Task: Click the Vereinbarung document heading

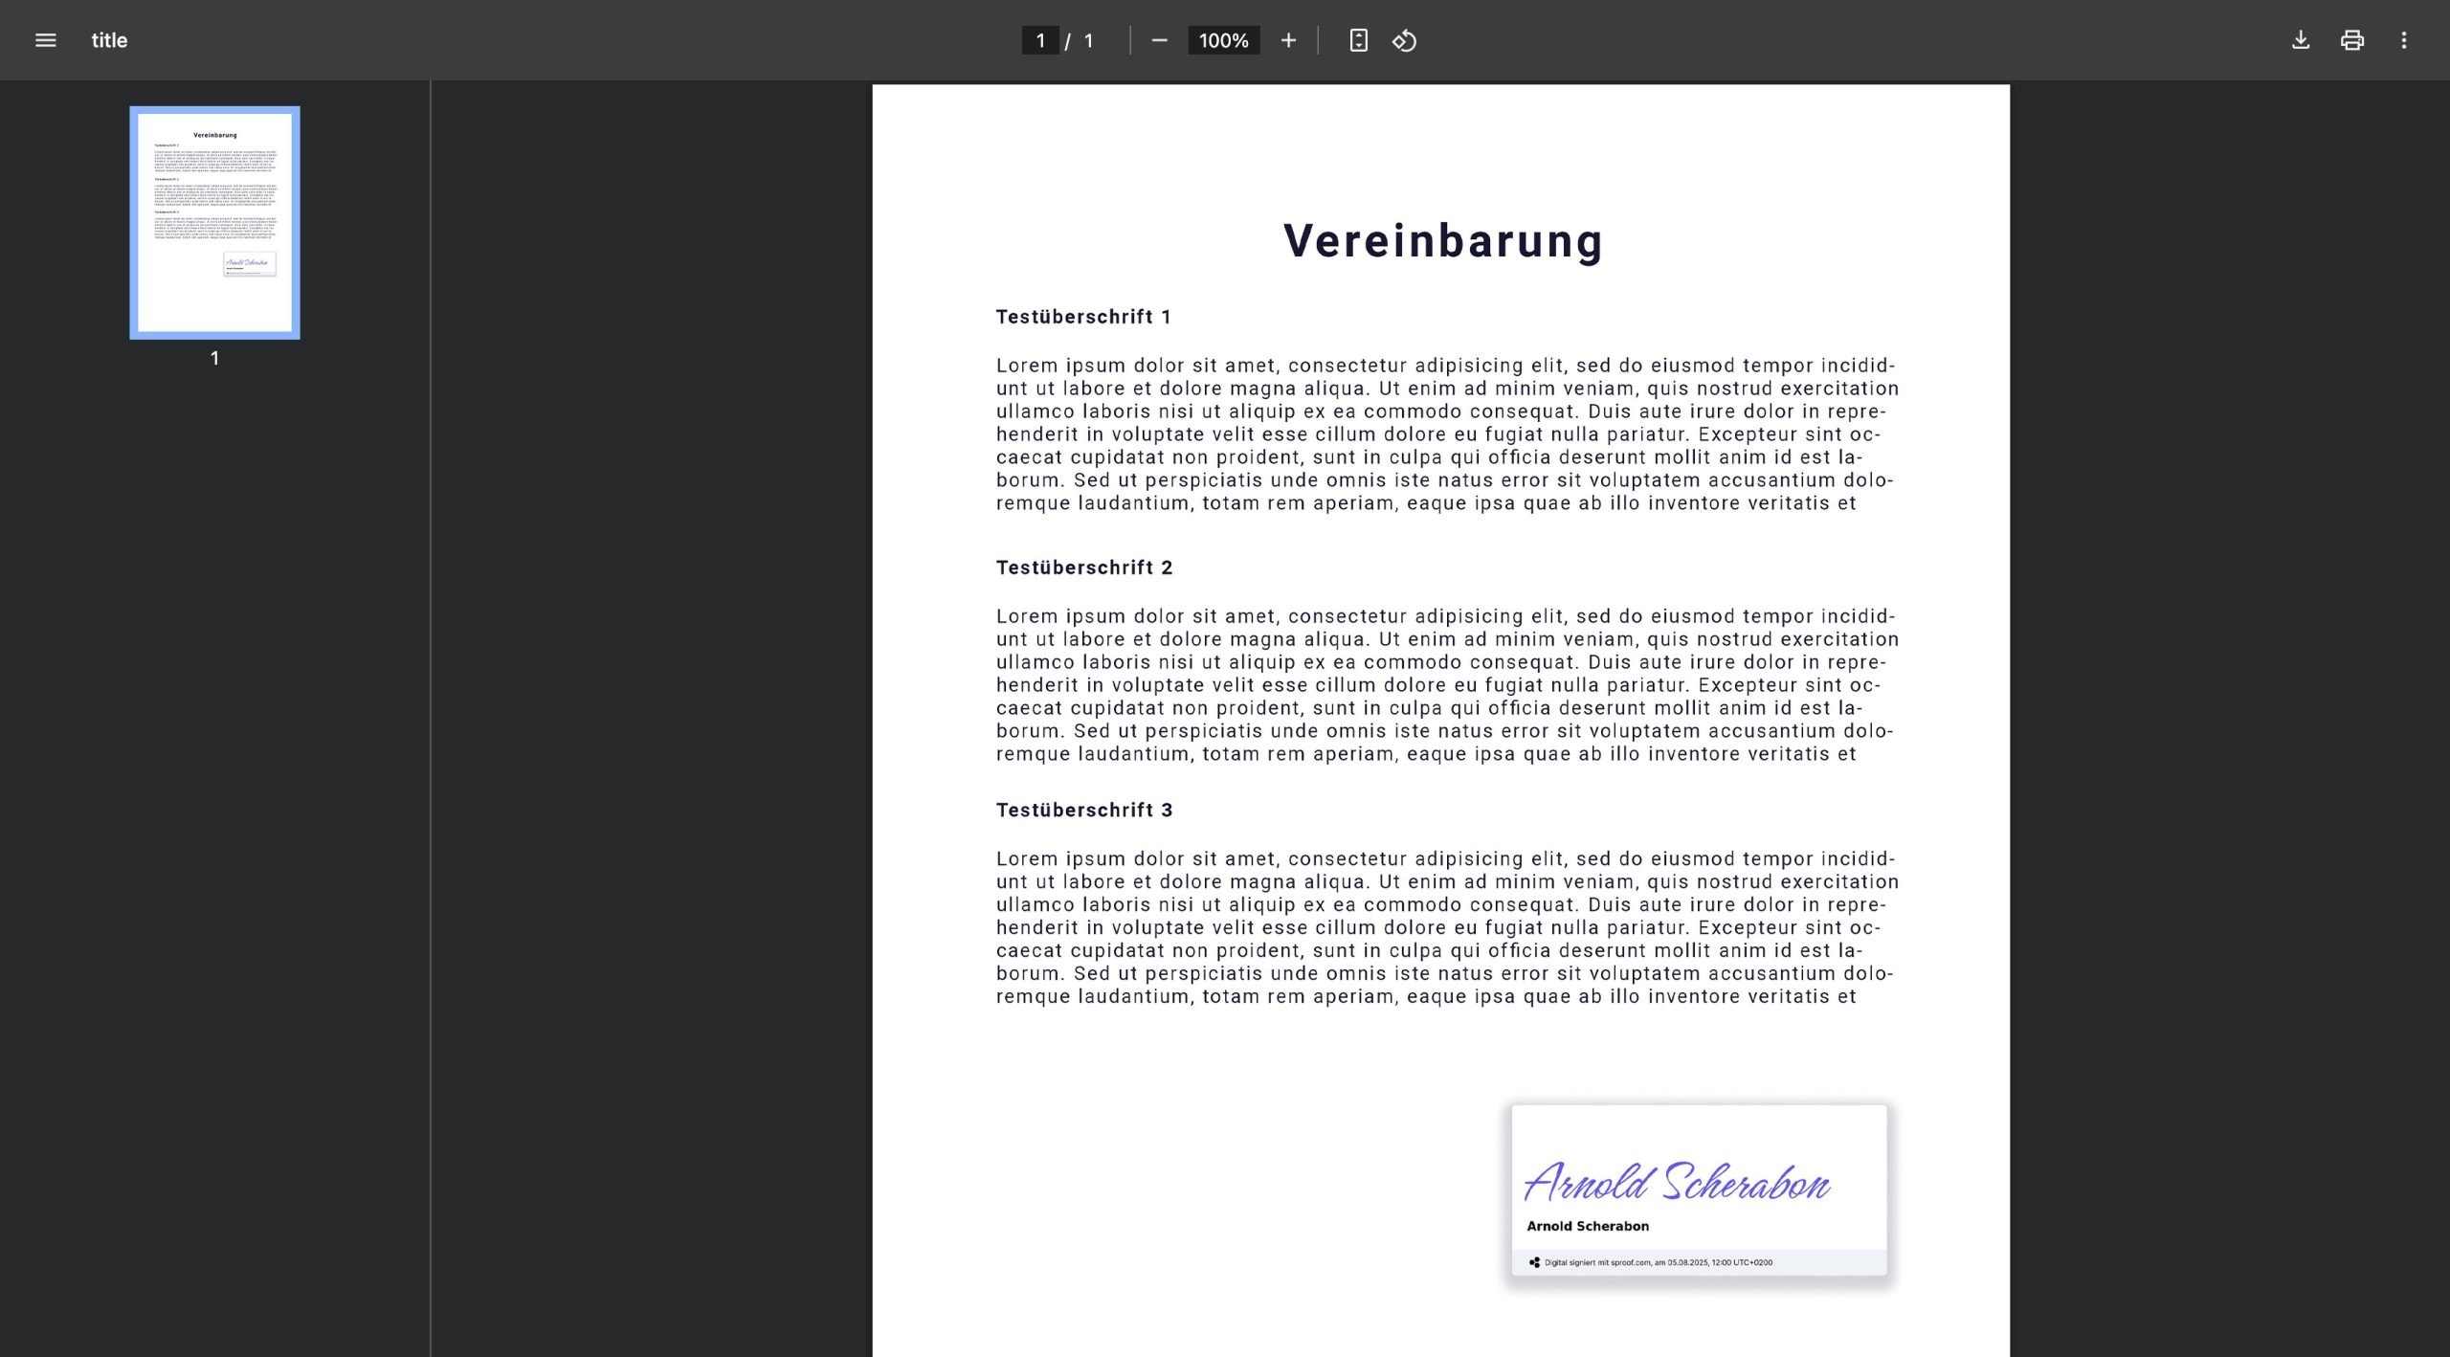Action: (x=1442, y=240)
